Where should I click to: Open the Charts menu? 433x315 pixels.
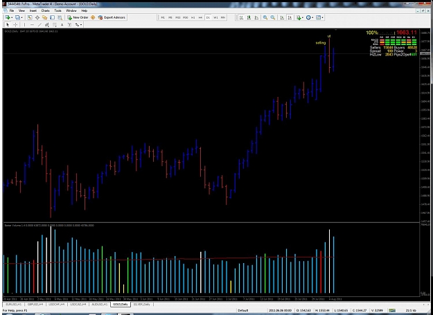45,10
